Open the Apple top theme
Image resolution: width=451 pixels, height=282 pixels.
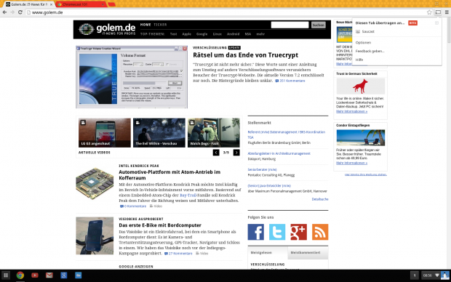pyautogui.click(x=187, y=34)
